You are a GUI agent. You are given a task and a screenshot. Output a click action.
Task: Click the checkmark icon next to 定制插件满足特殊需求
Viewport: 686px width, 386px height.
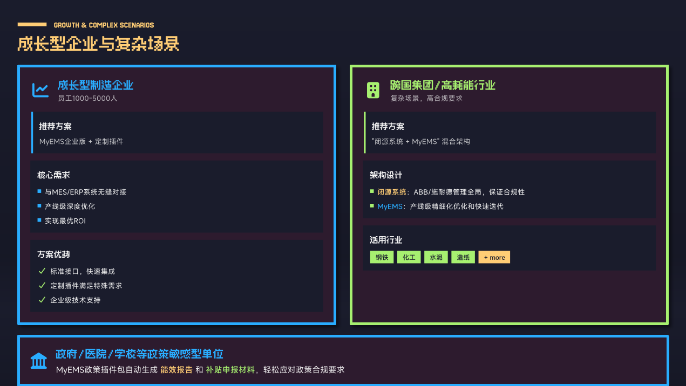42,286
